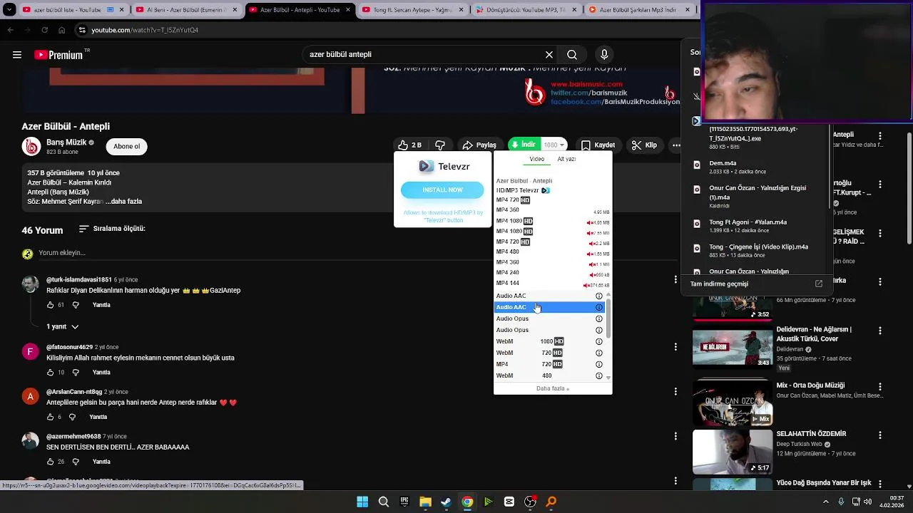
Task: Open Windows Start menu
Action: [362, 502]
